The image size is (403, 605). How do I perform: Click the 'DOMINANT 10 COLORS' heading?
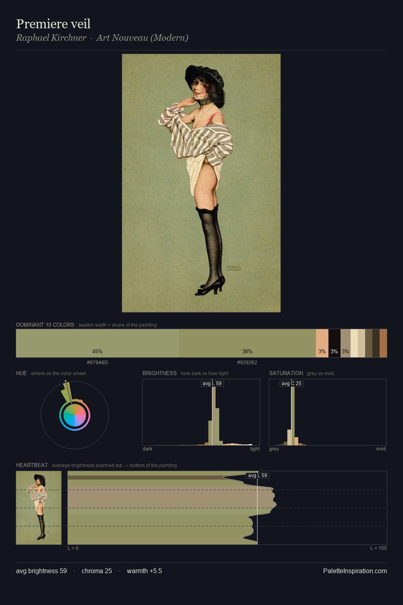(45, 325)
